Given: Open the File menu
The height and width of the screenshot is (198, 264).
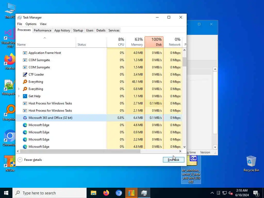Looking at the screenshot, I should [20, 24].
